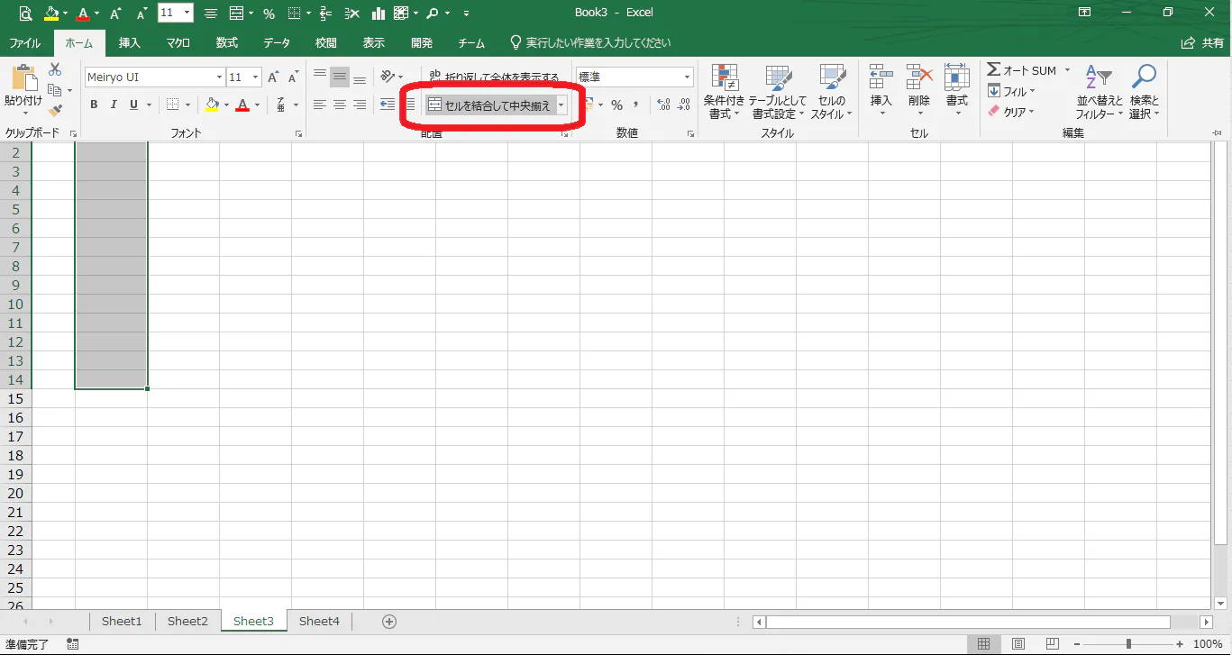Click the Tell Me search box
This screenshot has width=1232, height=655.
tap(589, 43)
